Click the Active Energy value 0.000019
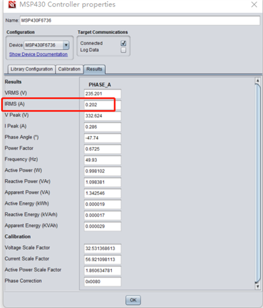Image resolution: width=263 pixels, height=308 pixels. click(103, 205)
